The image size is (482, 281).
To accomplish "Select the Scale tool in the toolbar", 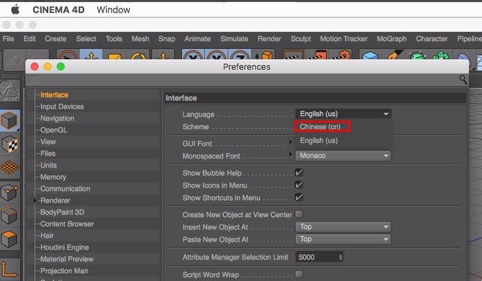I will pyautogui.click(x=114, y=55).
